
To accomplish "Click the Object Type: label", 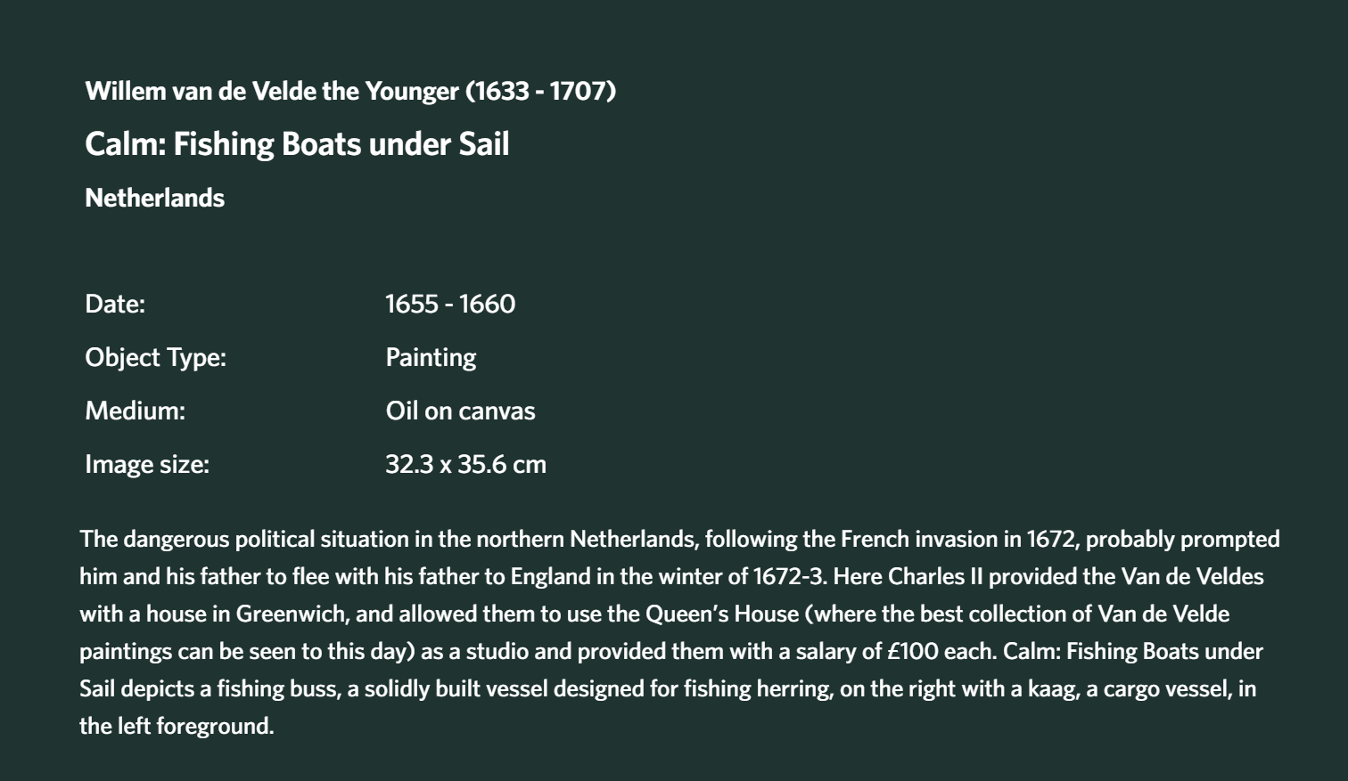I will pyautogui.click(x=155, y=357).
